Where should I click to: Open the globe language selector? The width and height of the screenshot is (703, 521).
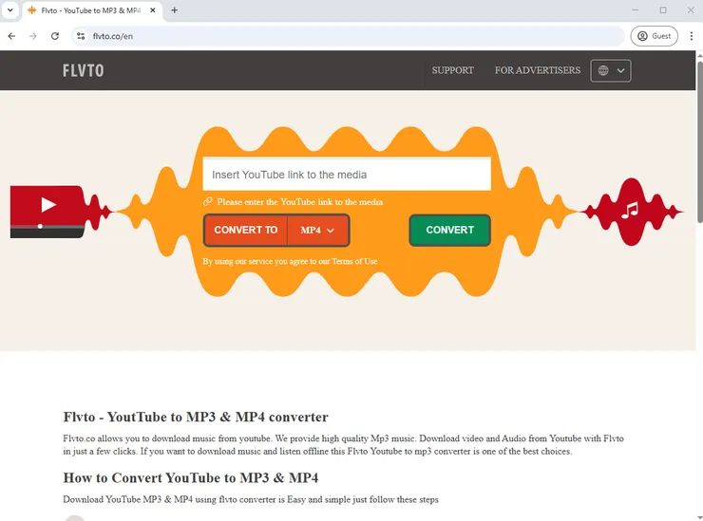(x=611, y=71)
